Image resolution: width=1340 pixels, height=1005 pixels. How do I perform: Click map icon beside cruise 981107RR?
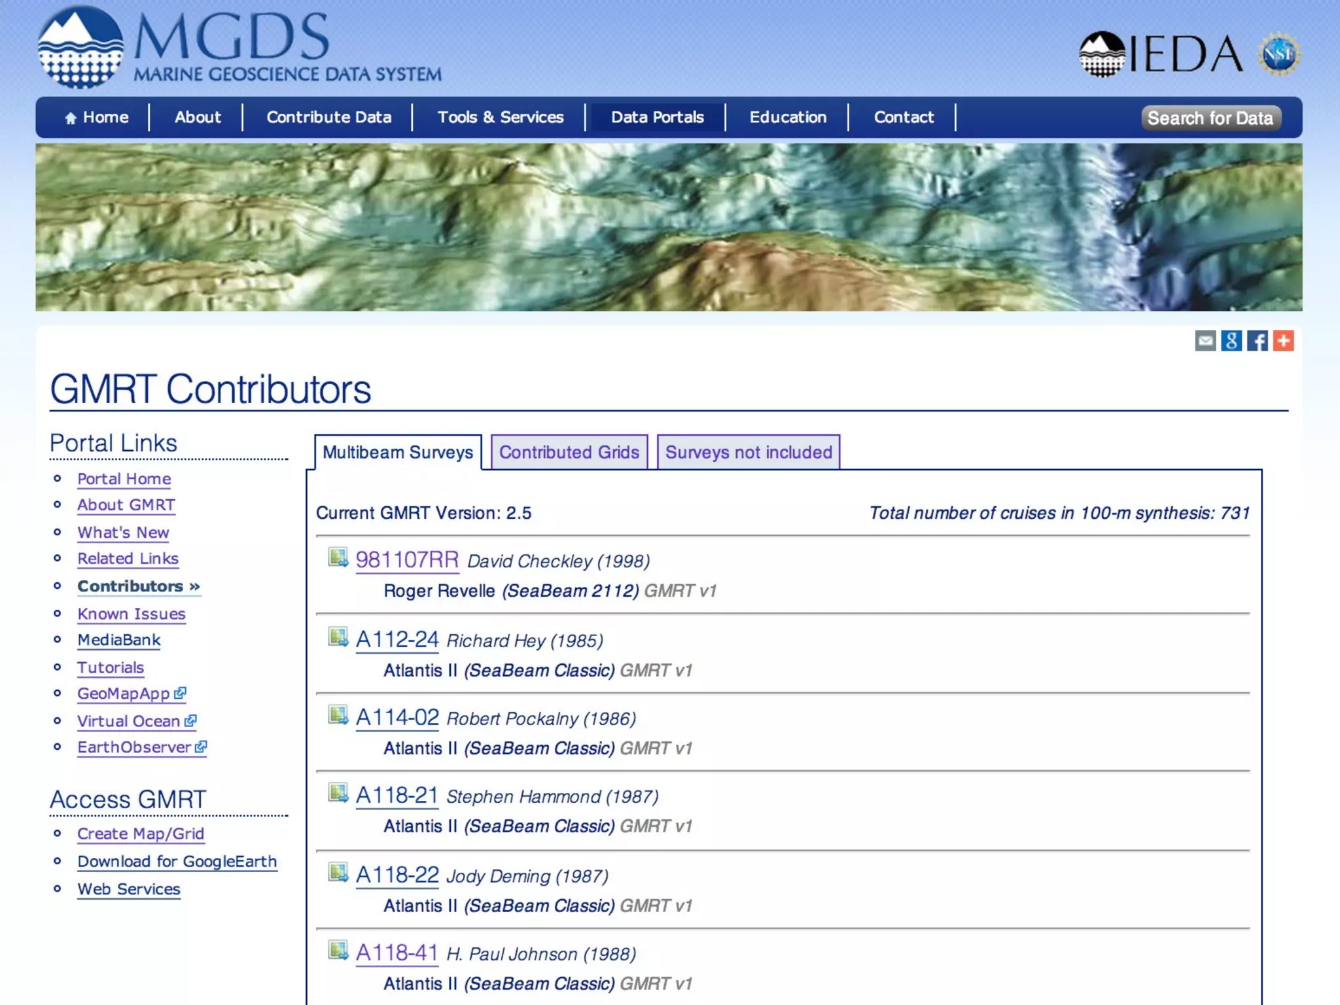click(x=338, y=558)
